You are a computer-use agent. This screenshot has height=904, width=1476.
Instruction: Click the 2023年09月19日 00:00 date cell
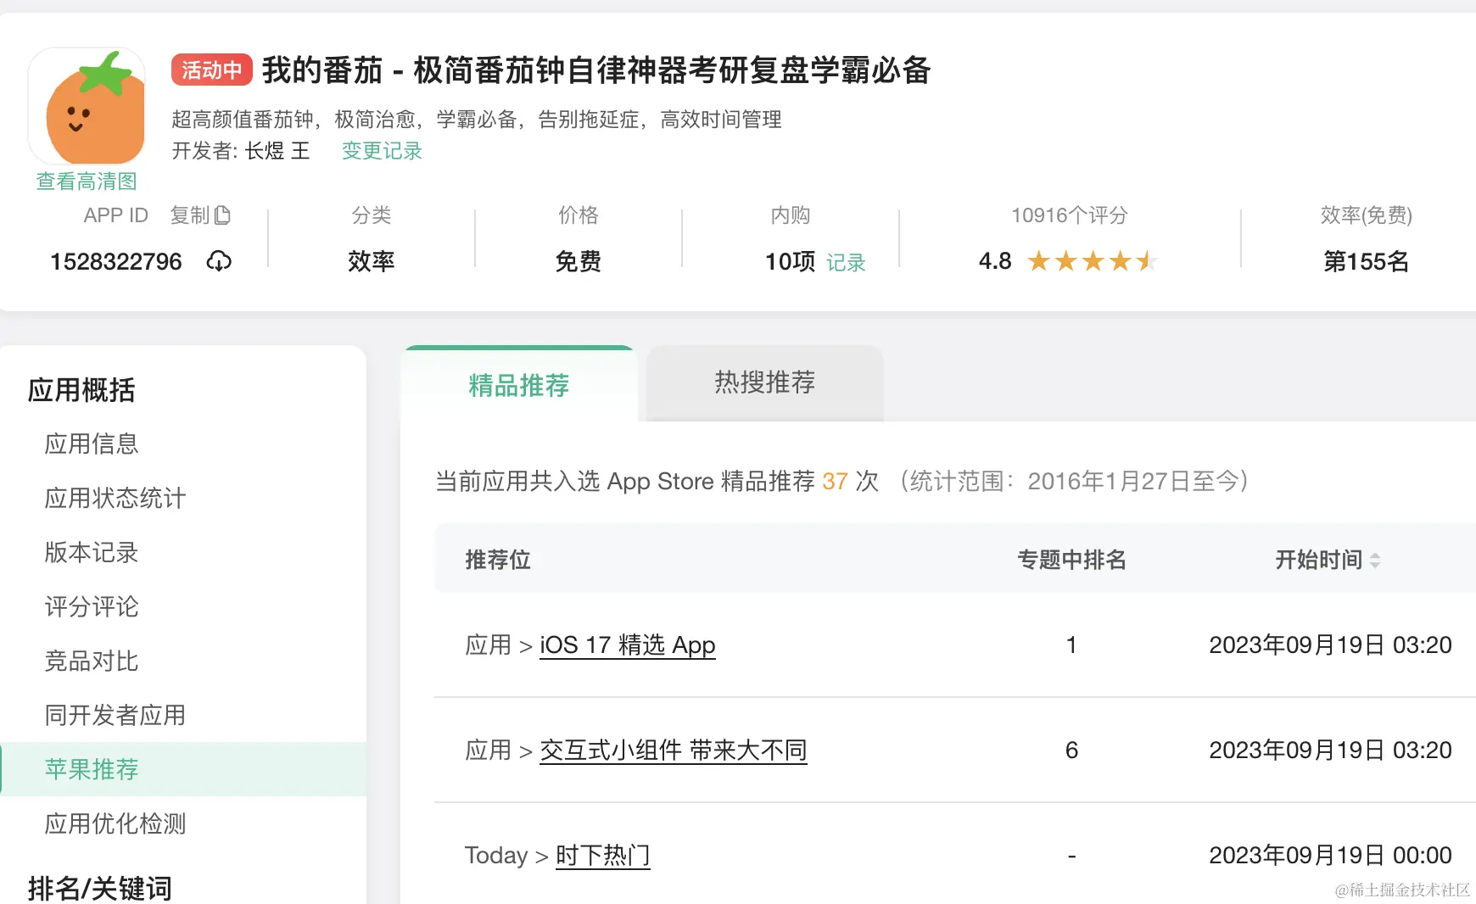tap(1330, 856)
